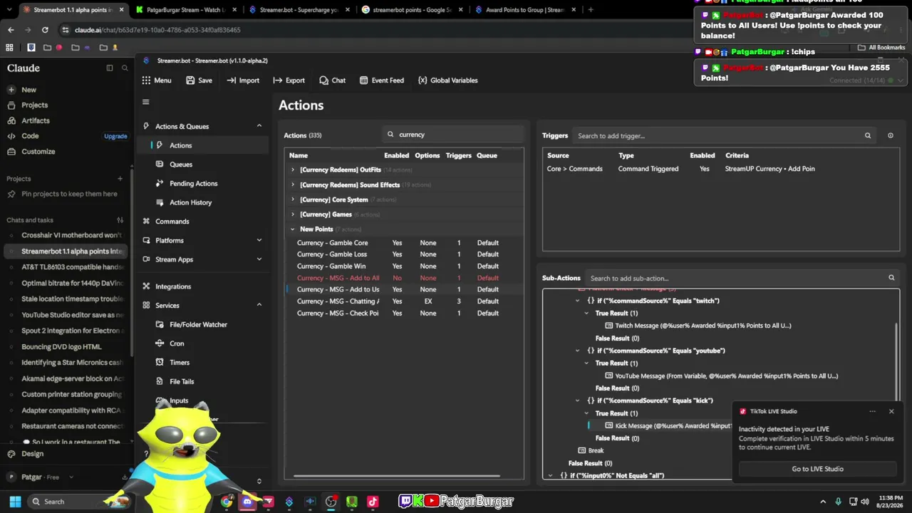Image resolution: width=912 pixels, height=513 pixels.
Task: Open the Chat bubble icon
Action: coord(323,81)
